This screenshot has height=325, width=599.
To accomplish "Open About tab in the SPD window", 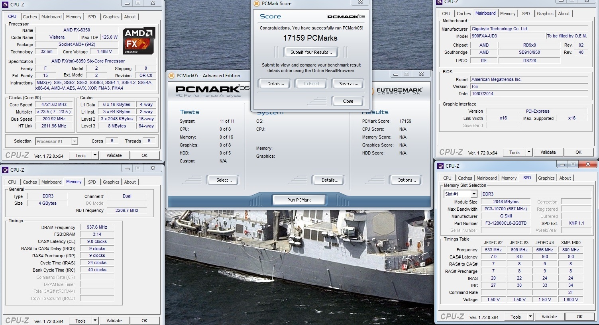I will (565, 178).
